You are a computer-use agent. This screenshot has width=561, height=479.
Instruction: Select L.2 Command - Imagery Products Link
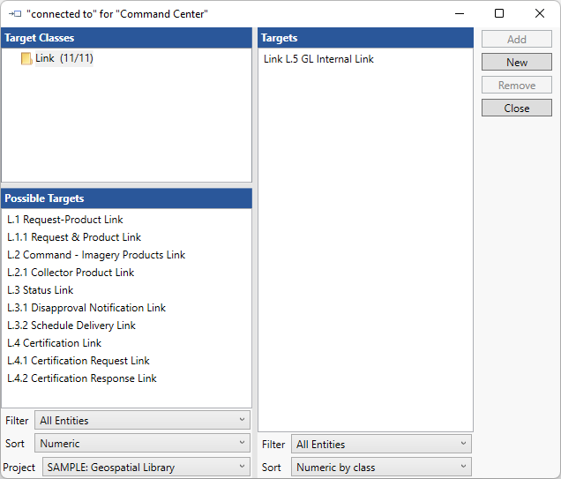(96, 255)
